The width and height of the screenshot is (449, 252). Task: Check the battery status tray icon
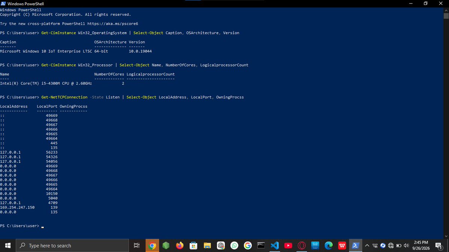click(398, 245)
